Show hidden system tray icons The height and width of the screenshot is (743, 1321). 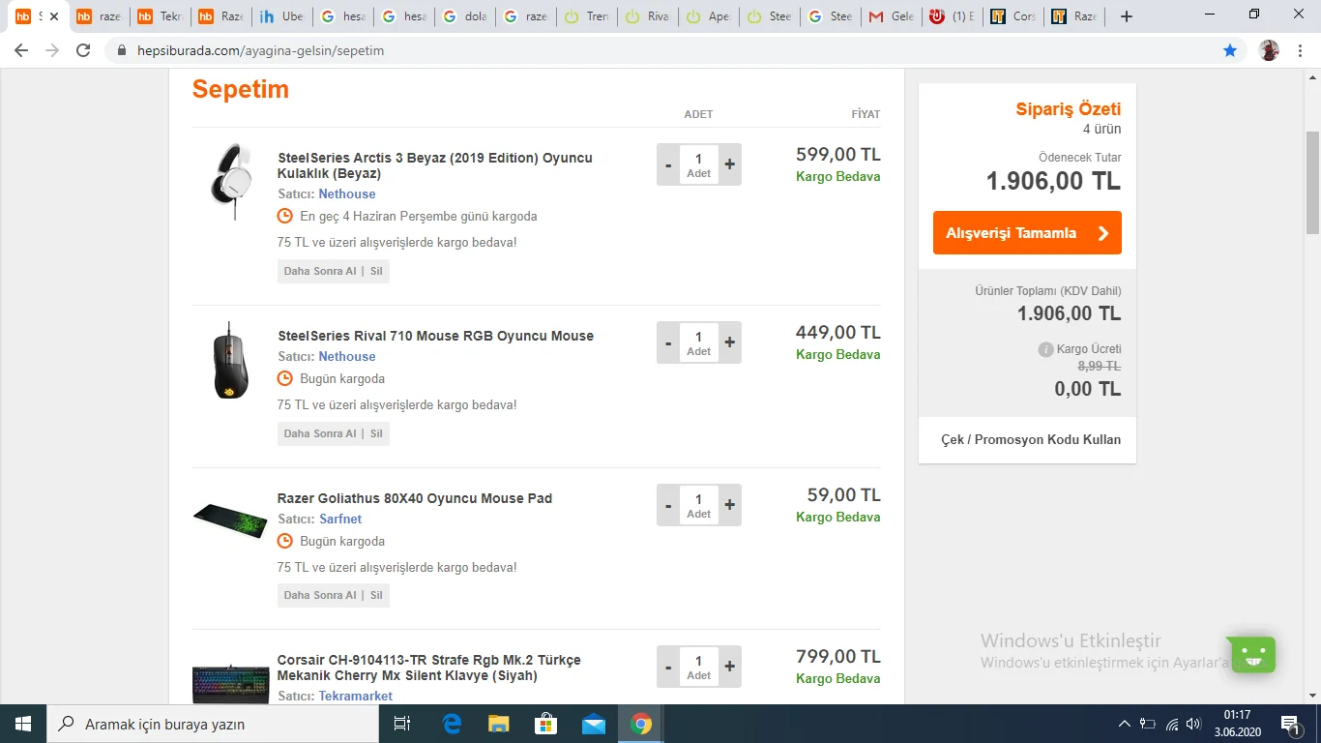click(x=1125, y=724)
